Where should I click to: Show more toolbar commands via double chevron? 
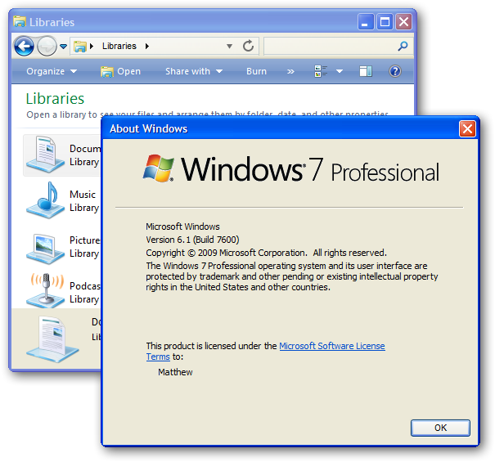tap(290, 71)
